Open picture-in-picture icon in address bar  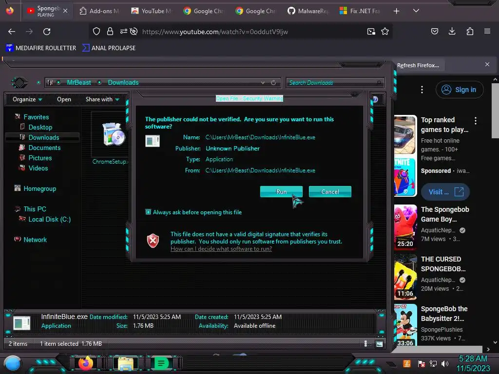click(371, 31)
